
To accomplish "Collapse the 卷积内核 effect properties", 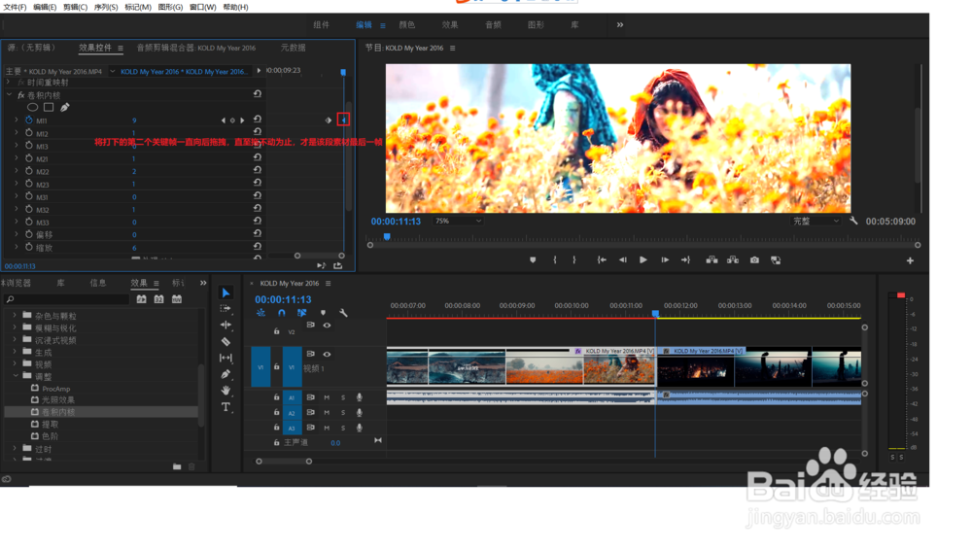I will (x=9, y=95).
